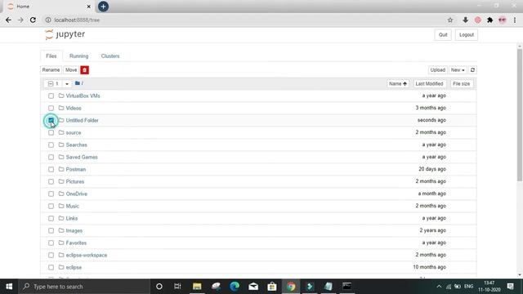Viewport: 523px width, 294px height.
Task: Open the Chrome extensions puzzle icon
Action: coord(489,20)
